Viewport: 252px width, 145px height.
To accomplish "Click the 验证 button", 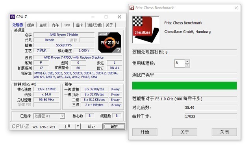I will click(x=92, y=126).
